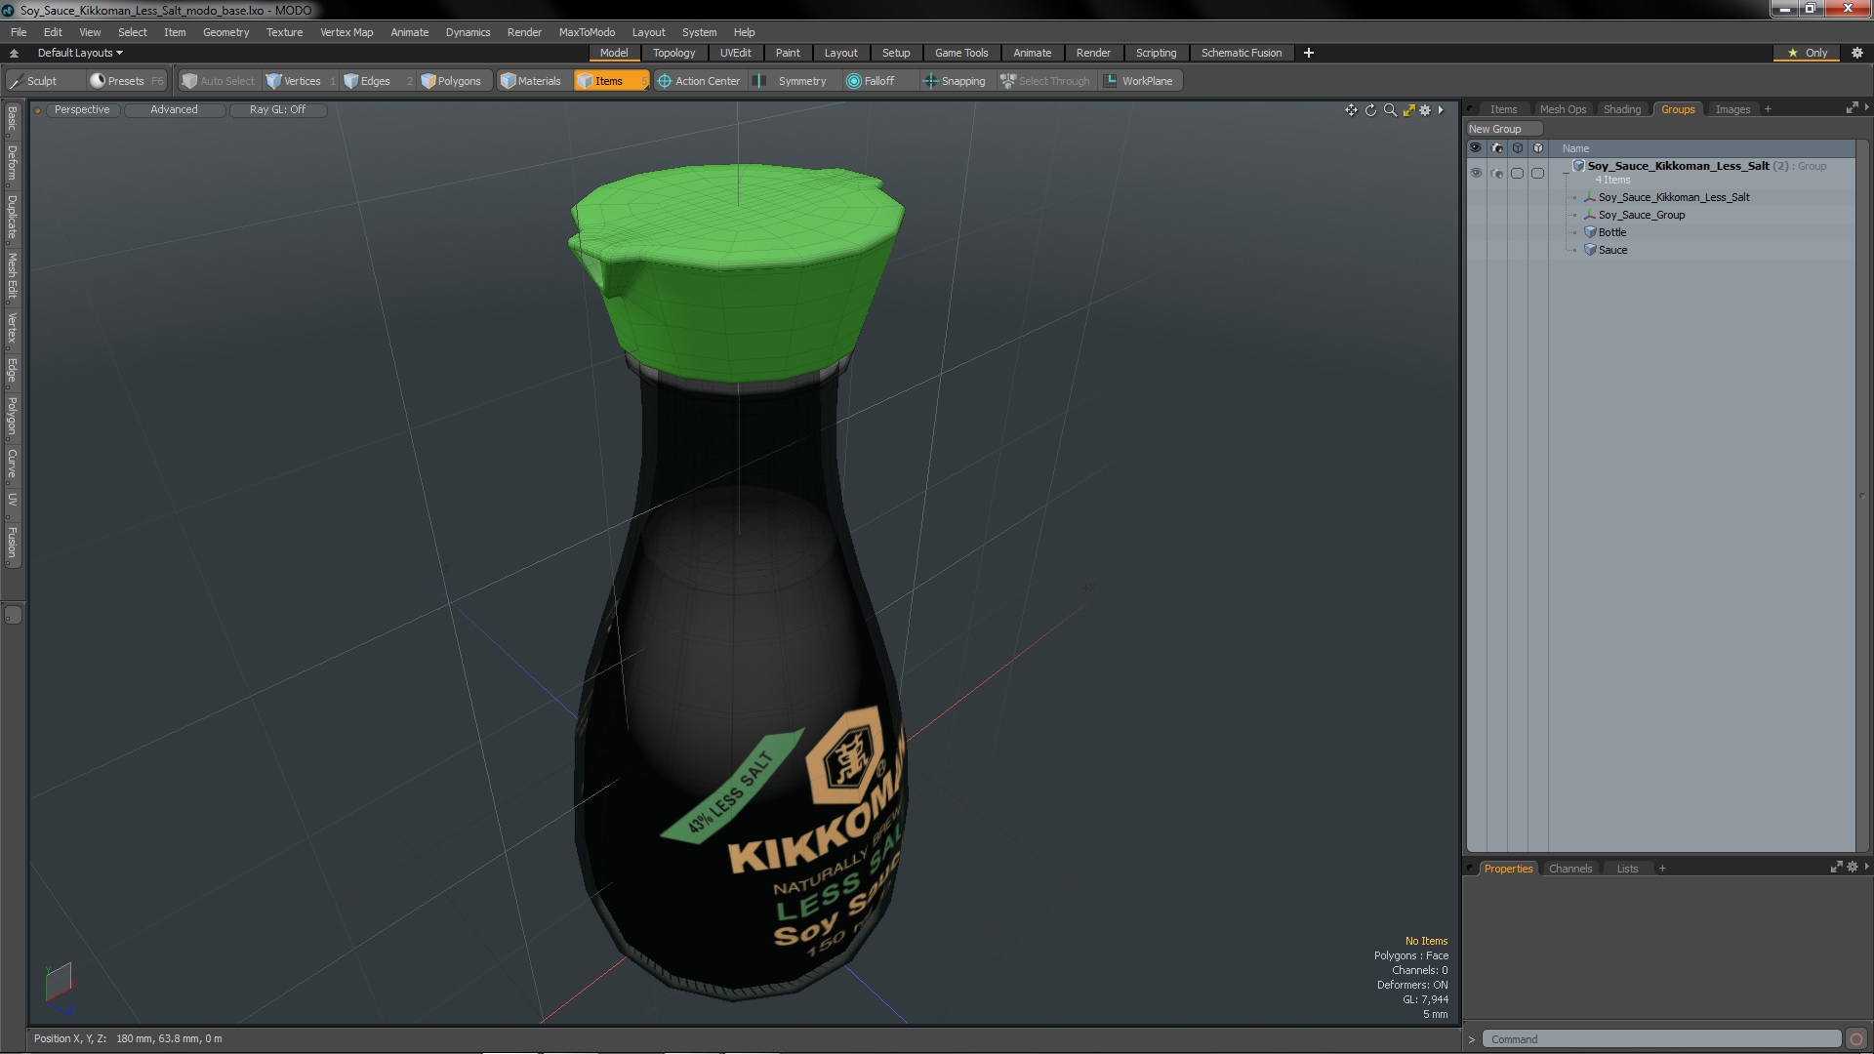This screenshot has width=1874, height=1054.
Task: Switch to the Topology layout tab
Action: click(673, 53)
